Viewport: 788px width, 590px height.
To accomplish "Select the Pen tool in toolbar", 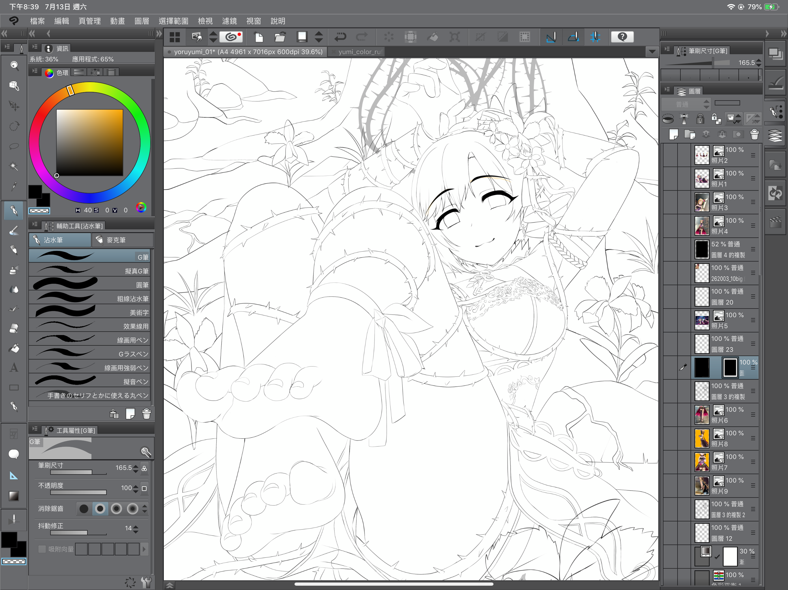I will point(14,210).
